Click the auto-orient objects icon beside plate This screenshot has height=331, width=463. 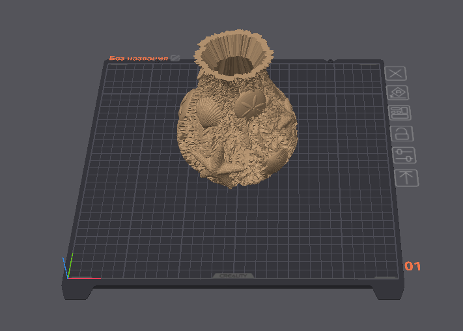398,93
